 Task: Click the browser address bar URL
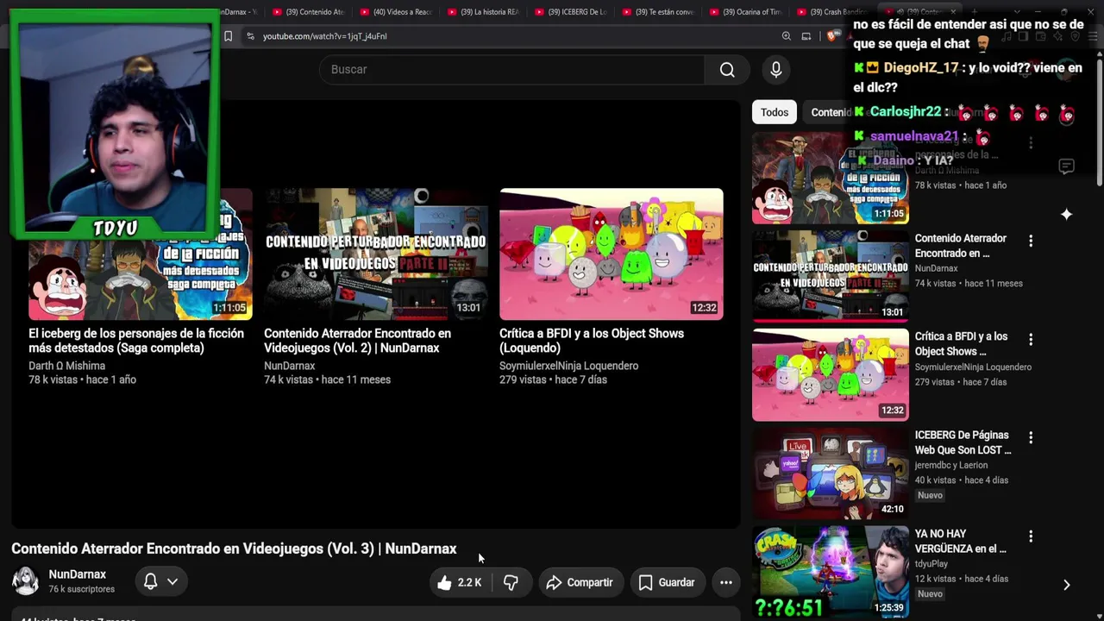pos(324,36)
